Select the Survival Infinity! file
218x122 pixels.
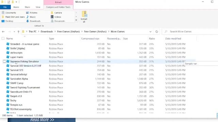pyautogui.click(x=19, y=75)
